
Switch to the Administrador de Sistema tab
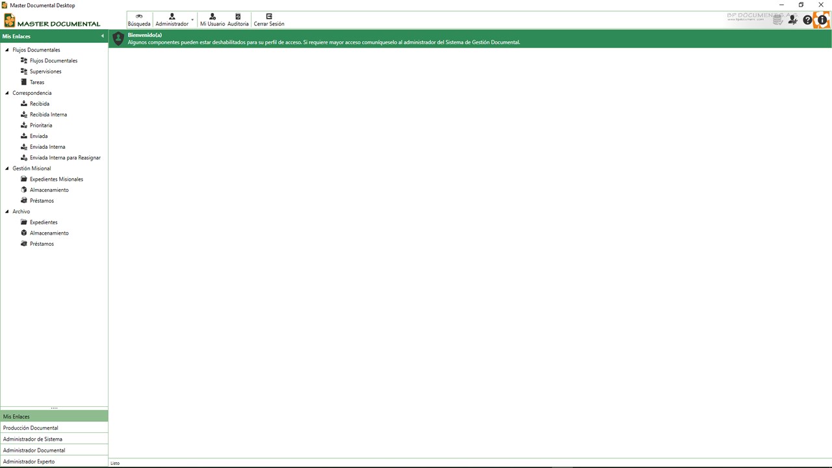(54, 439)
